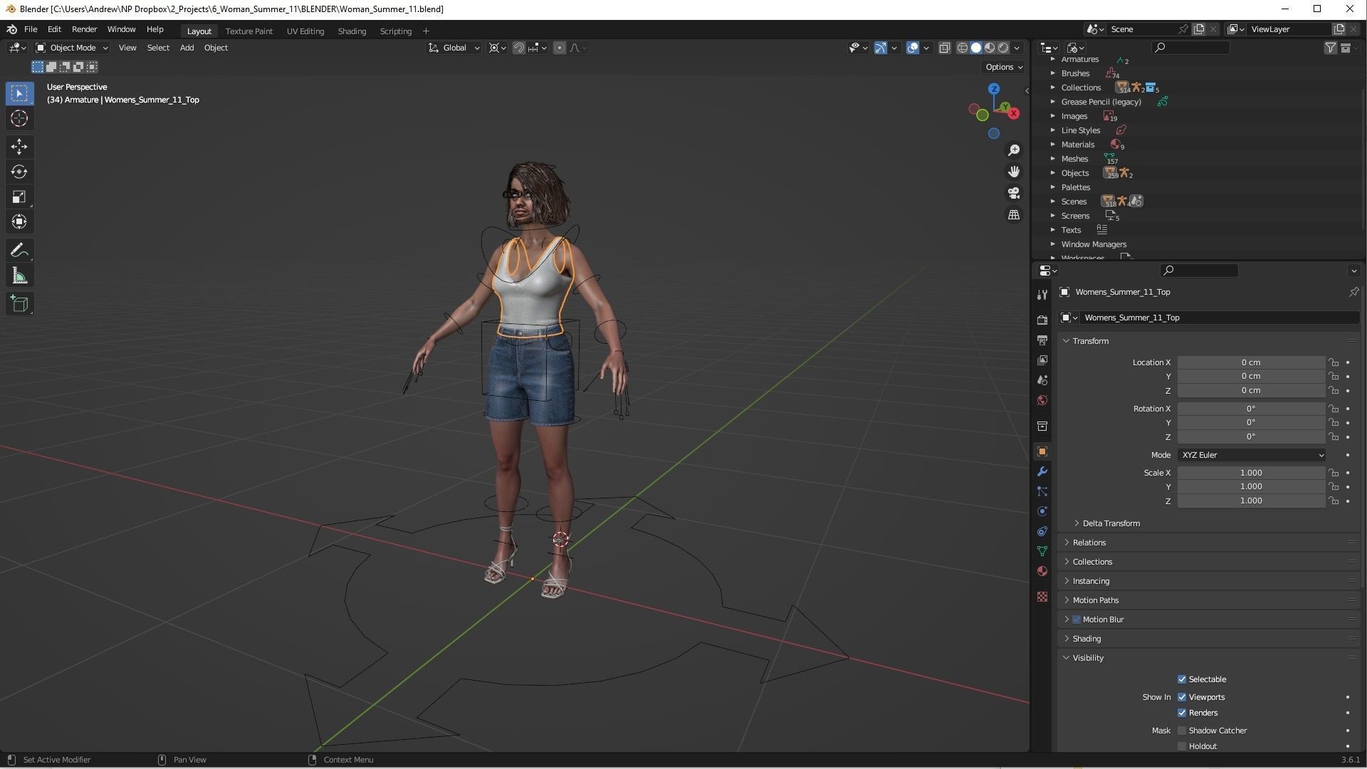
Task: Click the viewport zoom magnifier icon
Action: pyautogui.click(x=1014, y=150)
